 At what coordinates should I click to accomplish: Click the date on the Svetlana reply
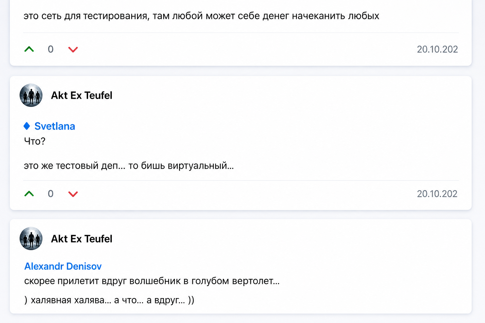pyautogui.click(x=437, y=194)
